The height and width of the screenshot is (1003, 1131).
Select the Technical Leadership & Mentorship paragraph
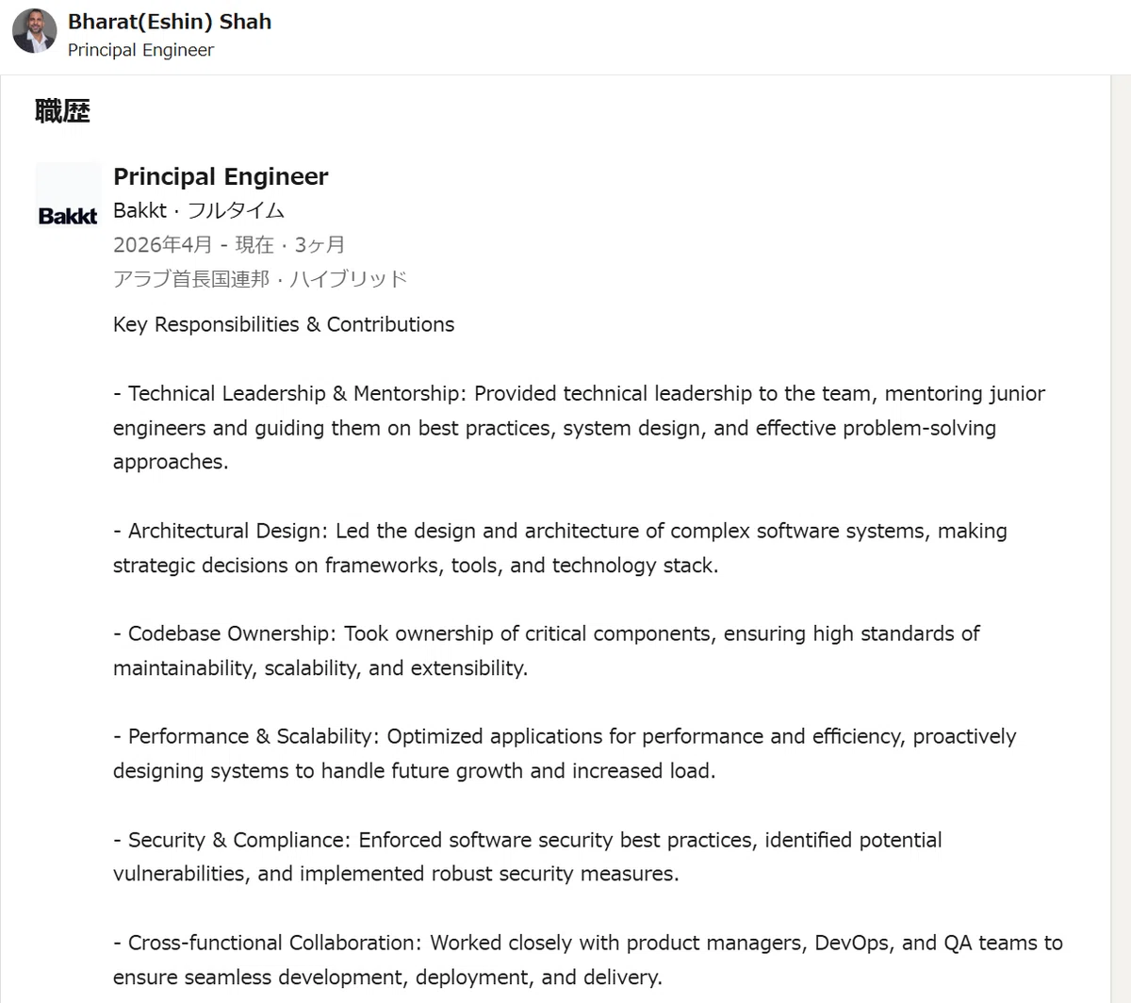point(580,427)
